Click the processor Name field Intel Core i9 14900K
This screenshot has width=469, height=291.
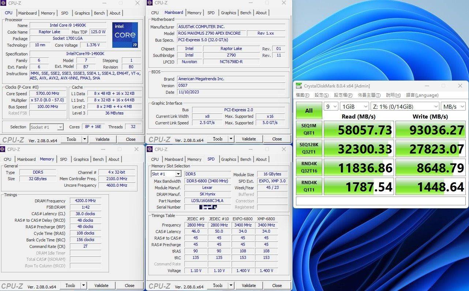click(x=68, y=26)
